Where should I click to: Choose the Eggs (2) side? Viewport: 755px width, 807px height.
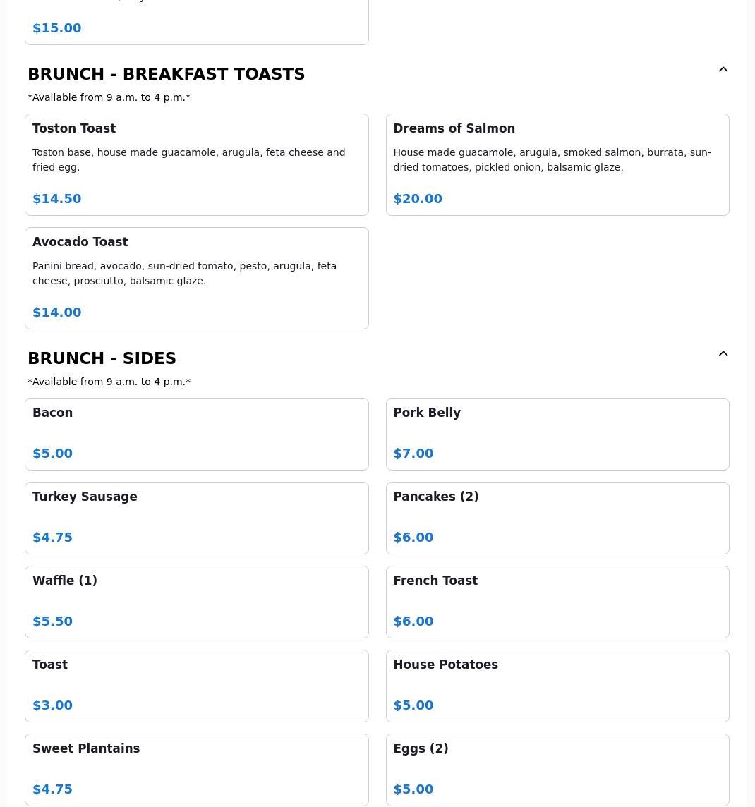557,770
